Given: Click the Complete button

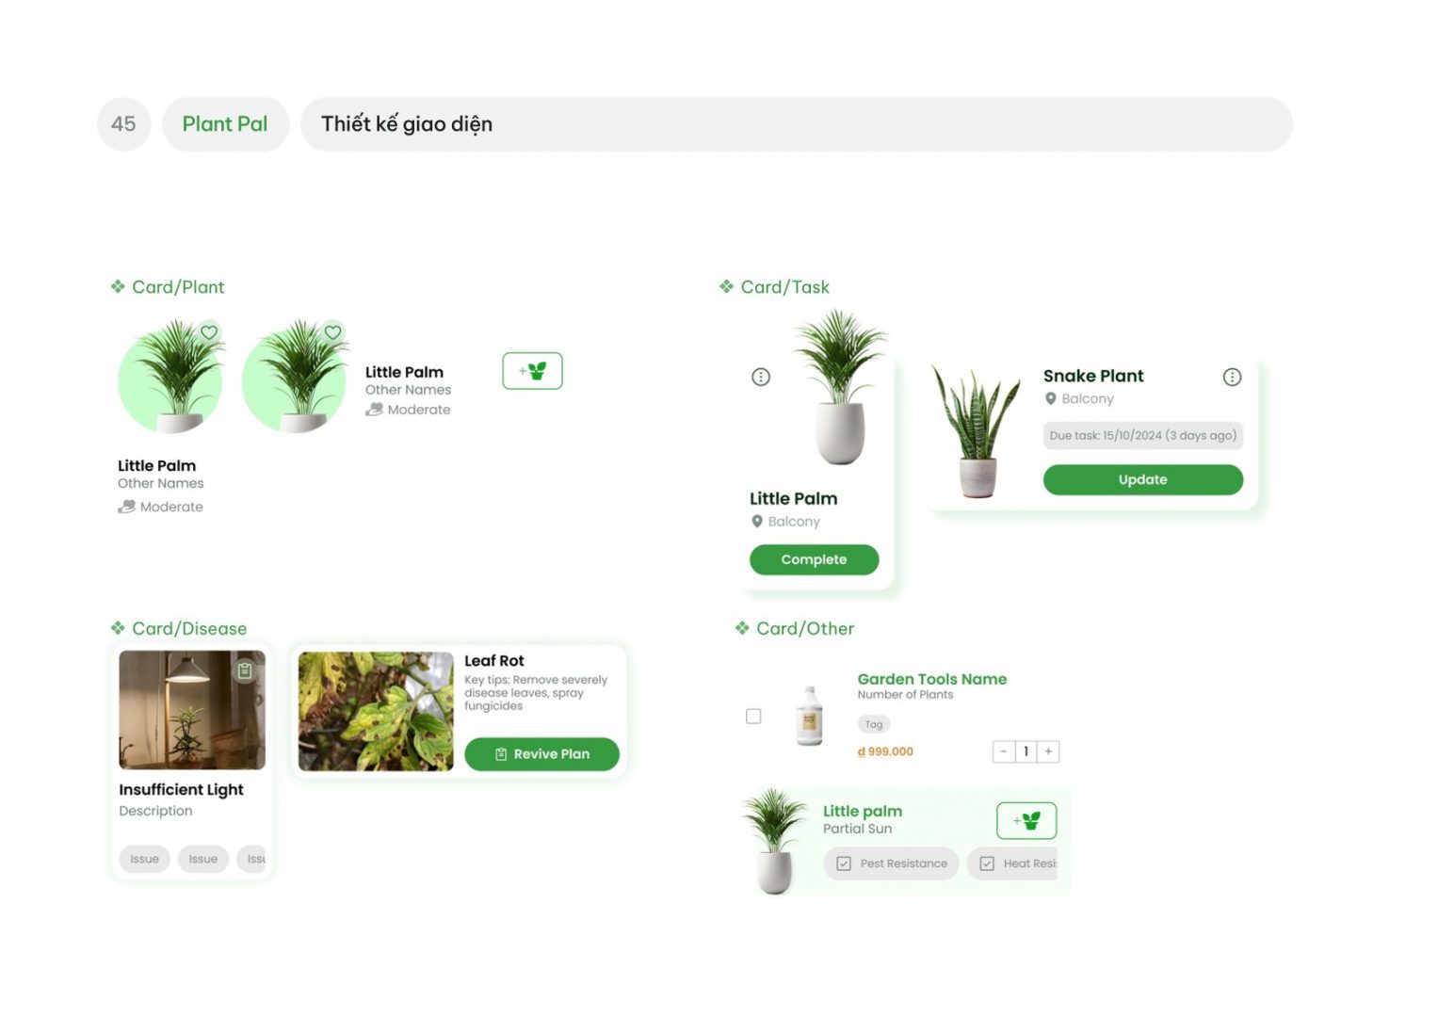Looking at the screenshot, I should [x=814, y=560].
